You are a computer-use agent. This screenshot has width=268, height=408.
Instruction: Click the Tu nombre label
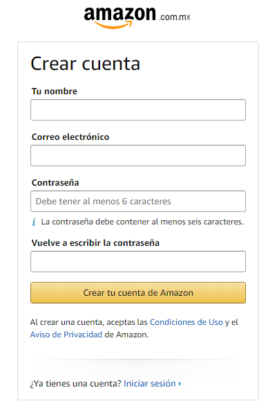point(55,91)
